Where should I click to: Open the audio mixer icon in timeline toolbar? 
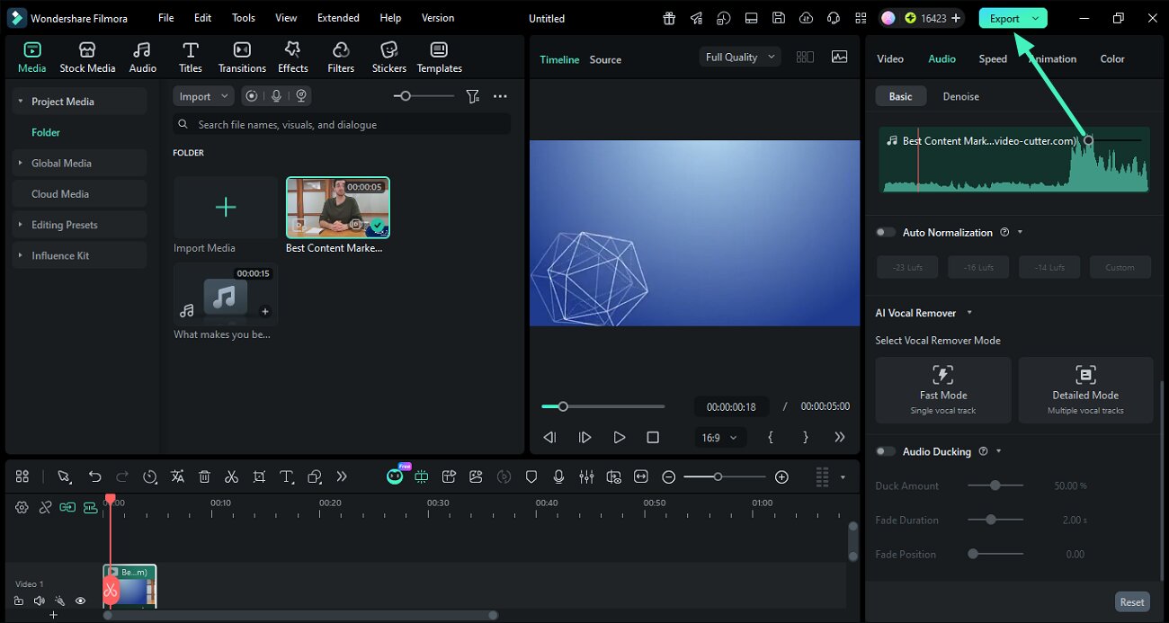pos(586,476)
